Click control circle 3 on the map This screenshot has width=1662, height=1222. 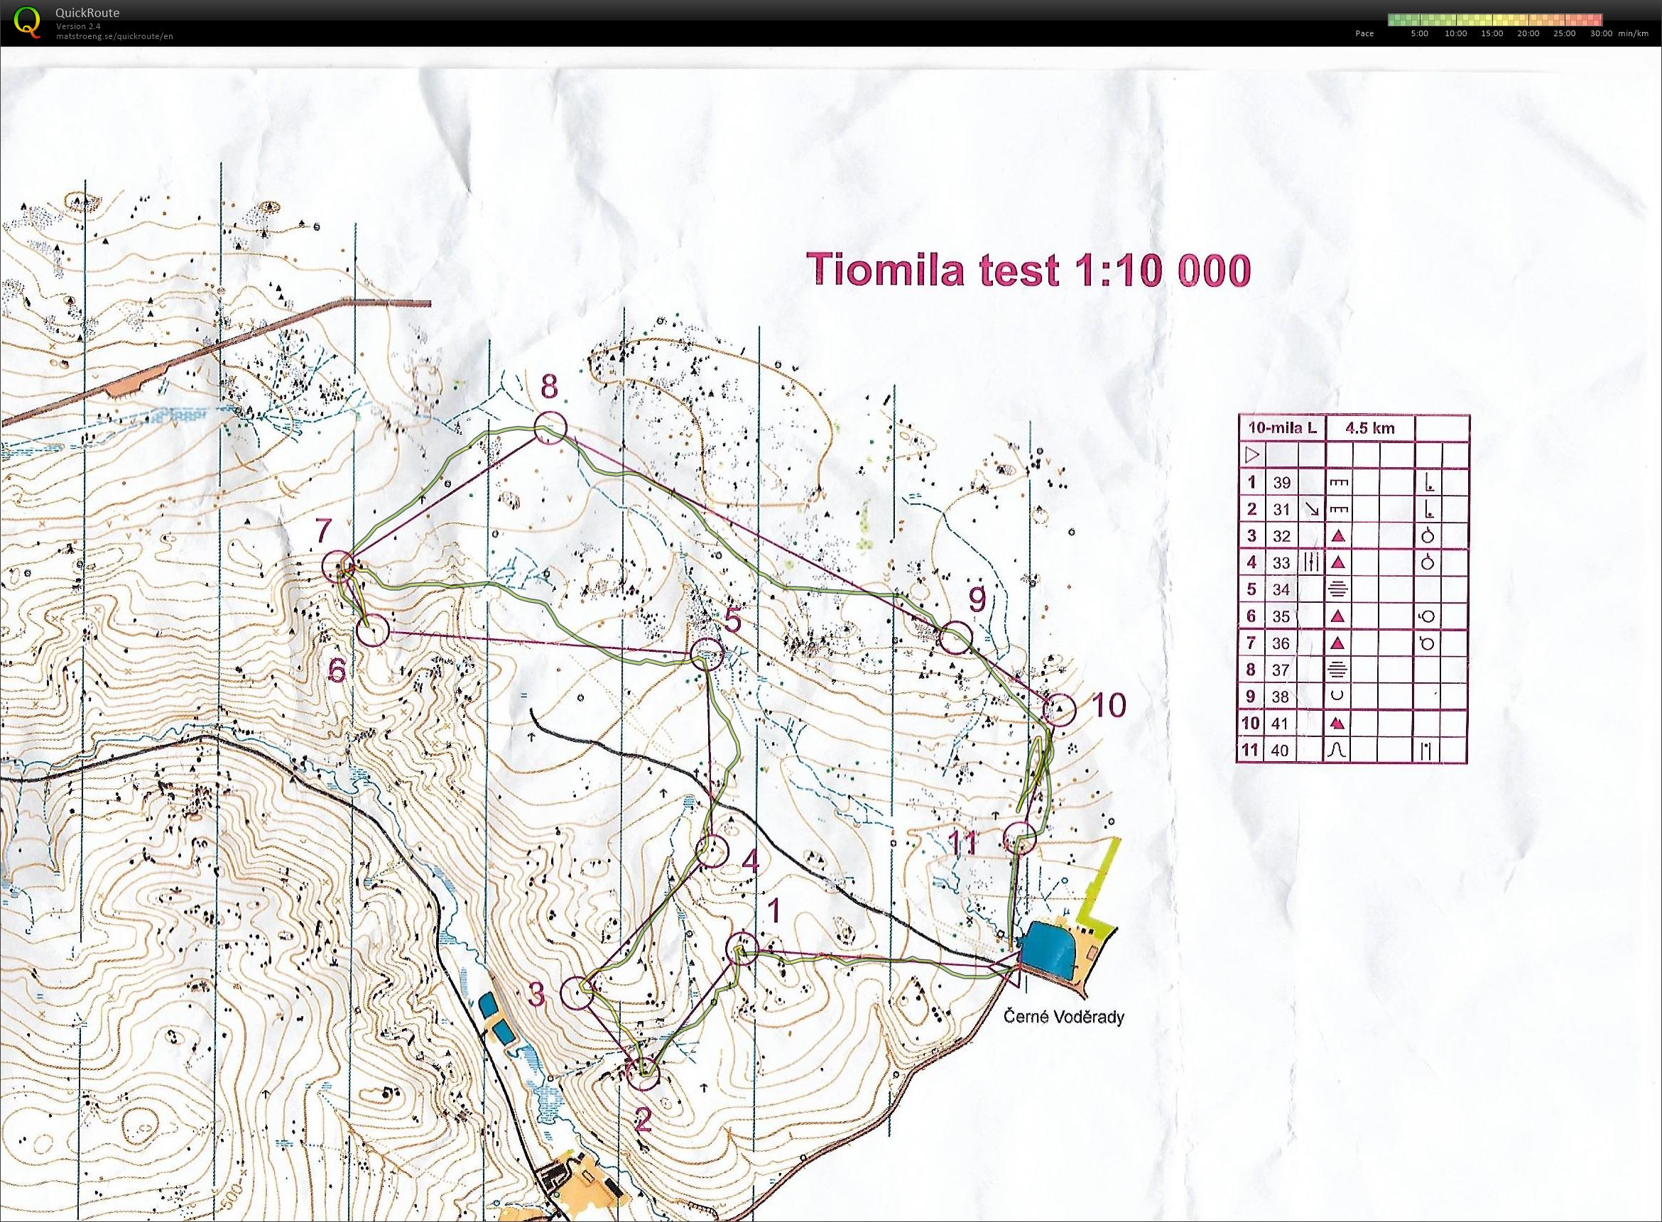pyautogui.click(x=578, y=993)
